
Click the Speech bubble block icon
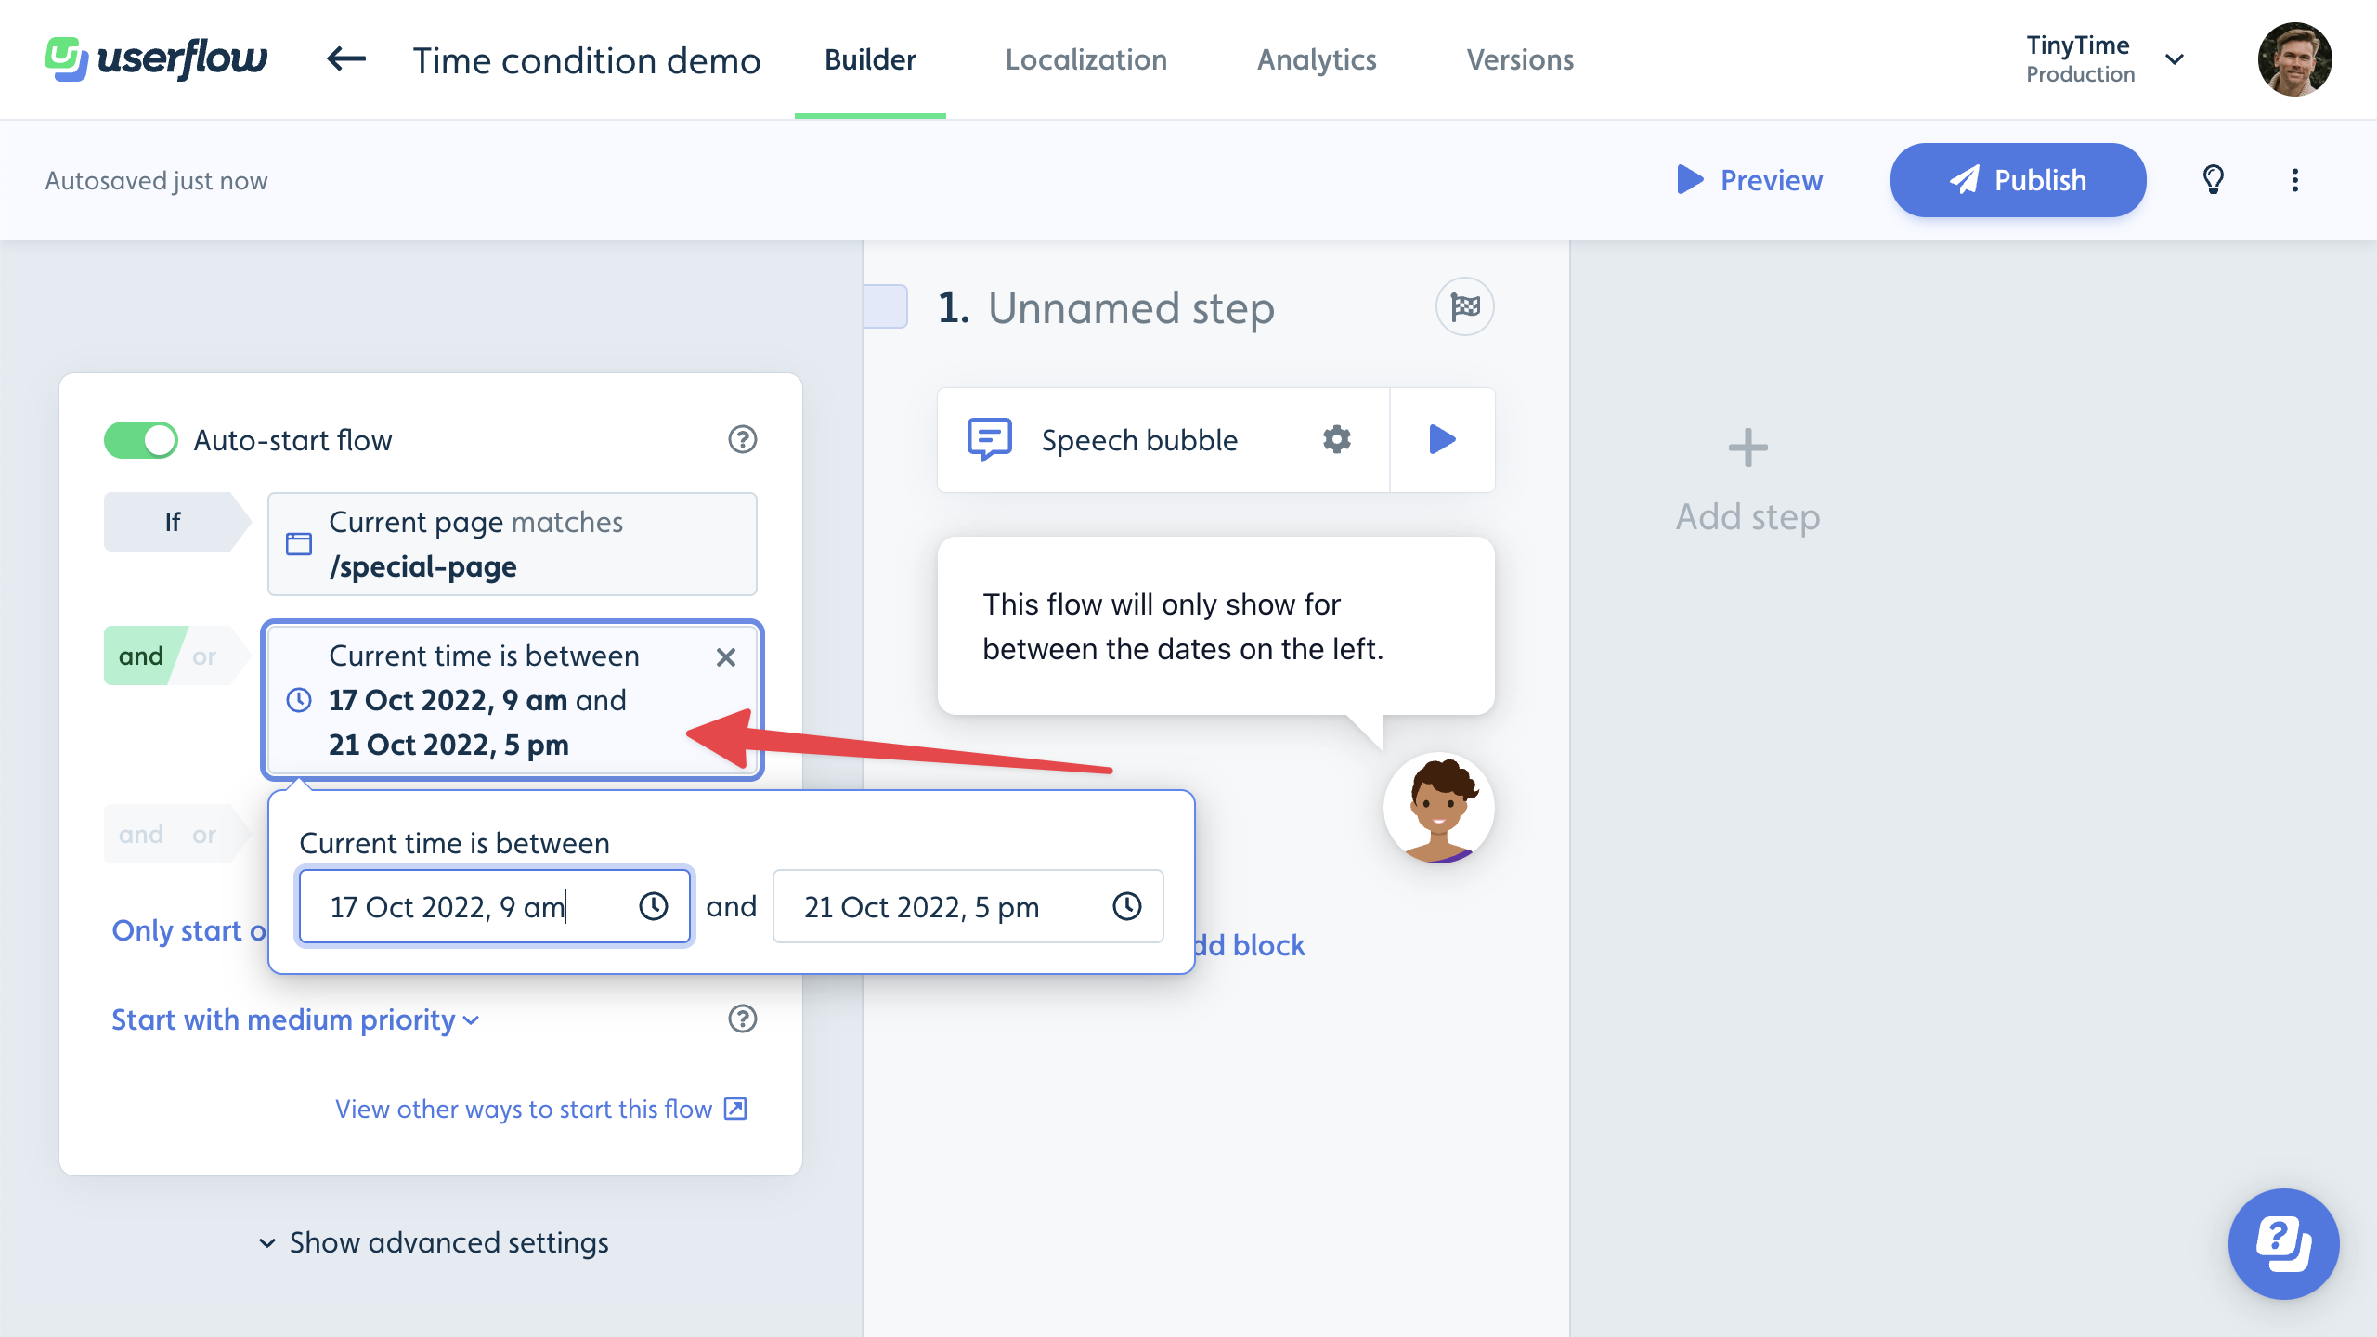click(x=990, y=439)
